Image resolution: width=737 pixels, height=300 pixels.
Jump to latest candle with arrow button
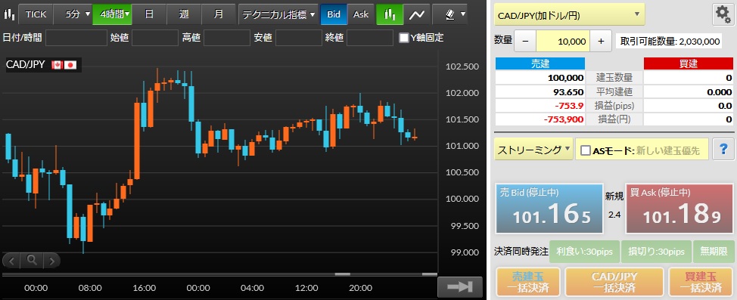pos(460,286)
